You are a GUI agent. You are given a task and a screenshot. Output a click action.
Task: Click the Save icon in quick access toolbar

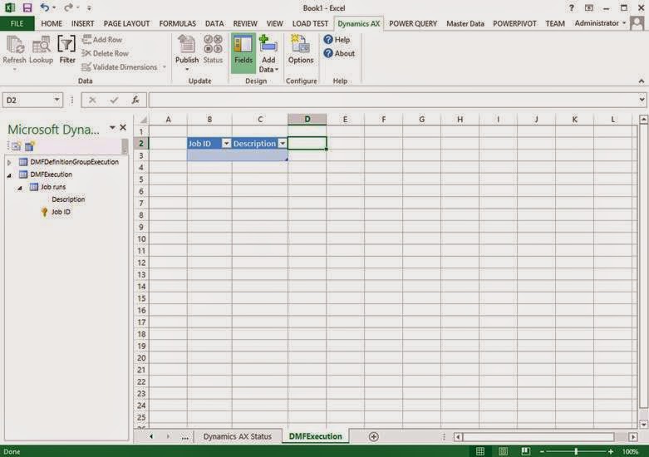pyautogui.click(x=27, y=7)
